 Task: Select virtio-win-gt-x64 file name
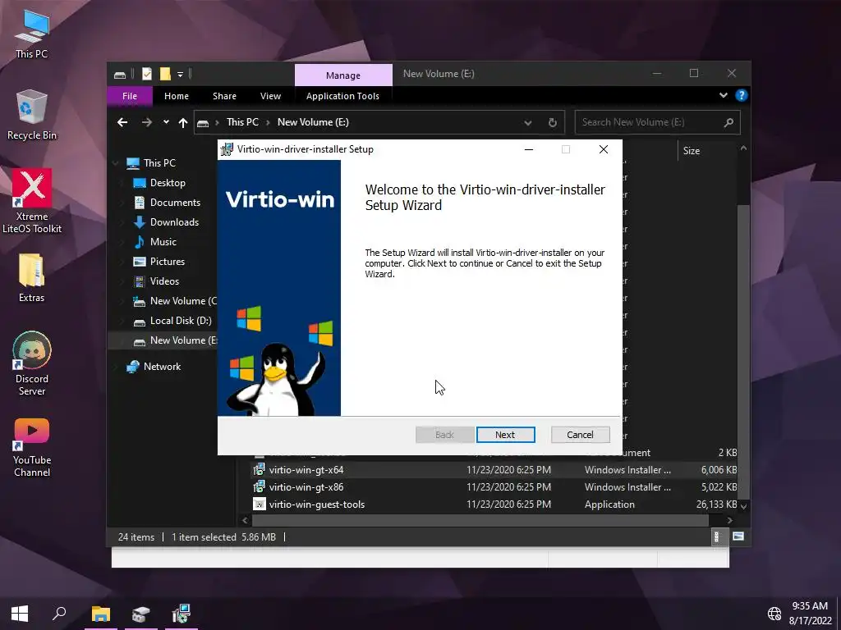[306, 470]
